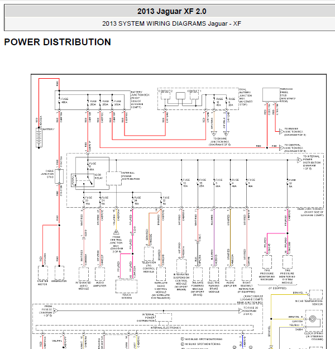Click AUDIO AMPLIFIER label beside Right Seatbelt Retractor
This screenshot has height=349, width=335.
[230, 284]
